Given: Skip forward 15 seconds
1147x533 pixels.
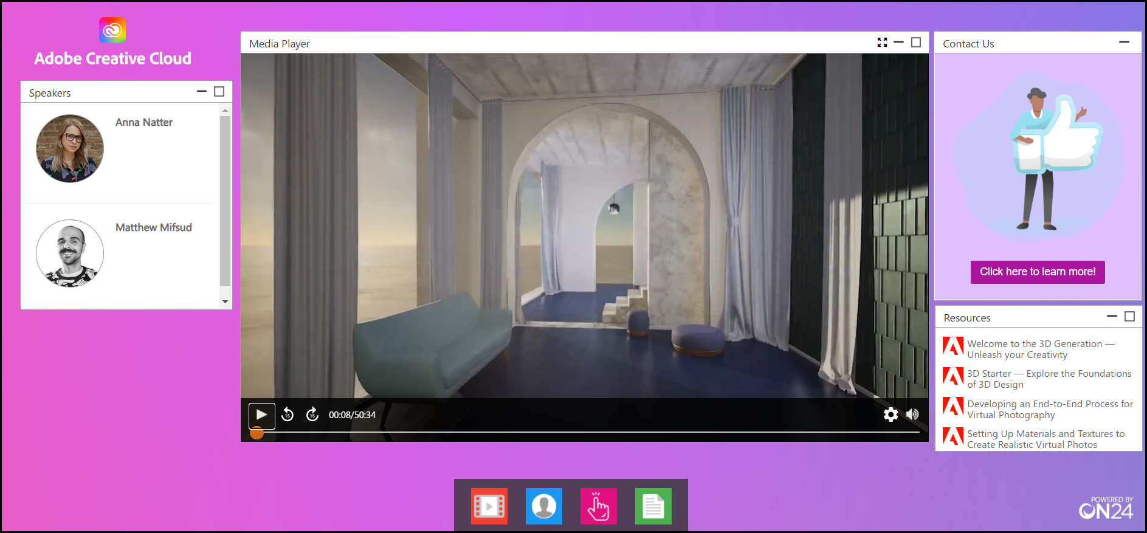Looking at the screenshot, I should tap(312, 415).
